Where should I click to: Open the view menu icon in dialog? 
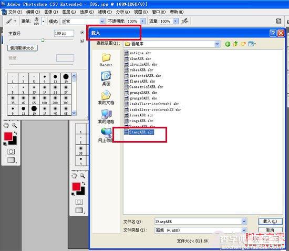(252, 44)
